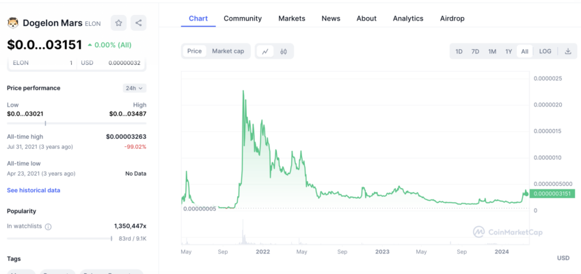Click the low-high price range slider
The height and width of the screenshot is (274, 581).
point(77,123)
